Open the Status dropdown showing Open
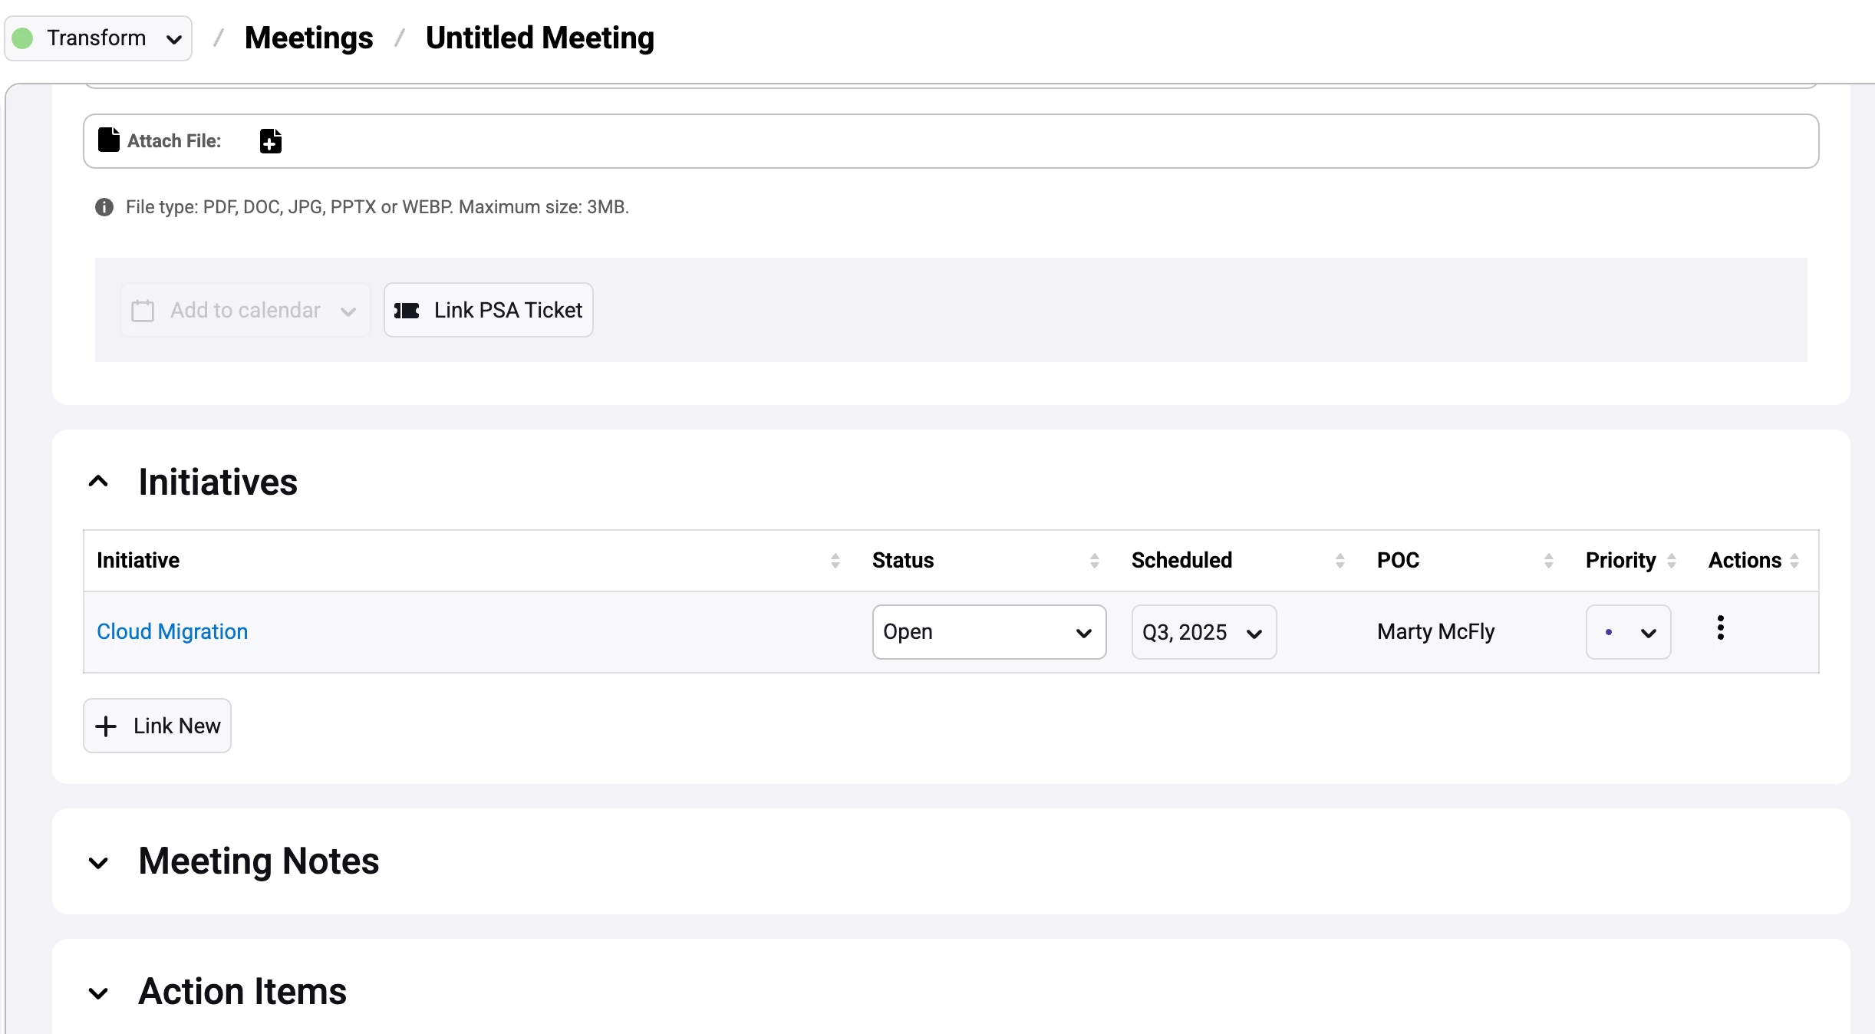1875x1034 pixels. [x=988, y=632]
